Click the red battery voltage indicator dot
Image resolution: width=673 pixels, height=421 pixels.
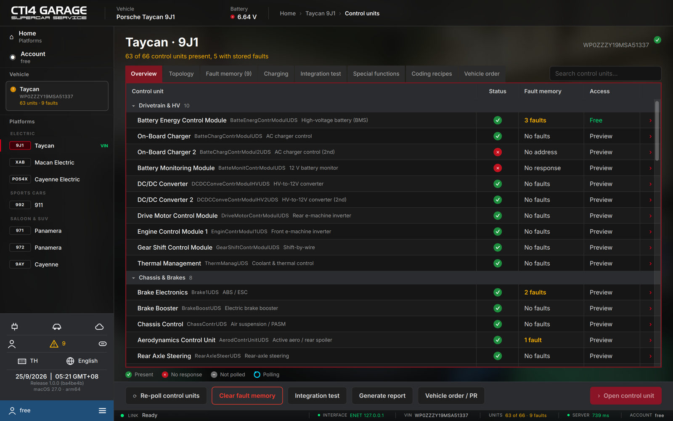[233, 17]
